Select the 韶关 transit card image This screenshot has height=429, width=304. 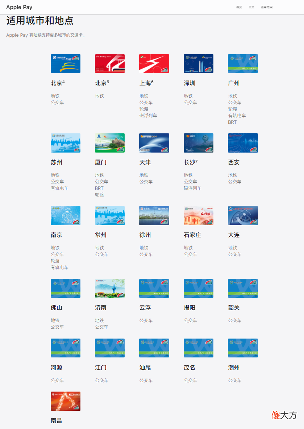pos(243,288)
